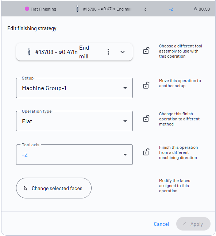Click the 00:50 duration text

tap(204, 9)
